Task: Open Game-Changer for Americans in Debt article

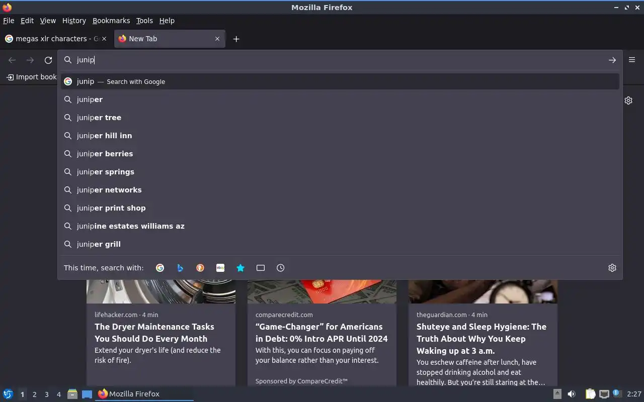Action: pos(321,333)
